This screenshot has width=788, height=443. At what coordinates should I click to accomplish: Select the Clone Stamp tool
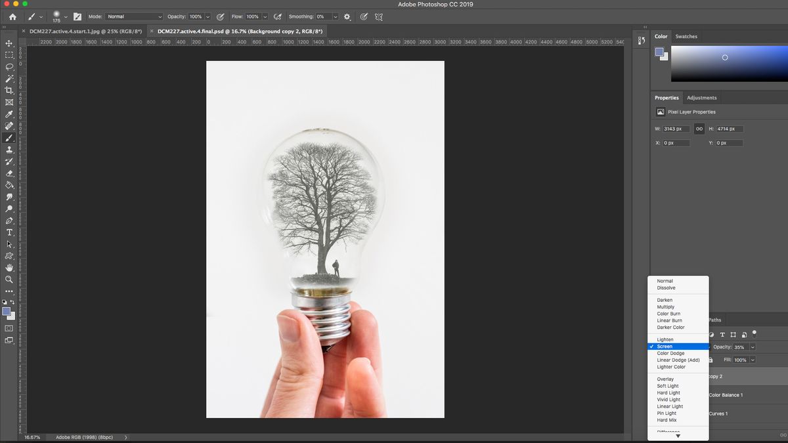pos(9,150)
